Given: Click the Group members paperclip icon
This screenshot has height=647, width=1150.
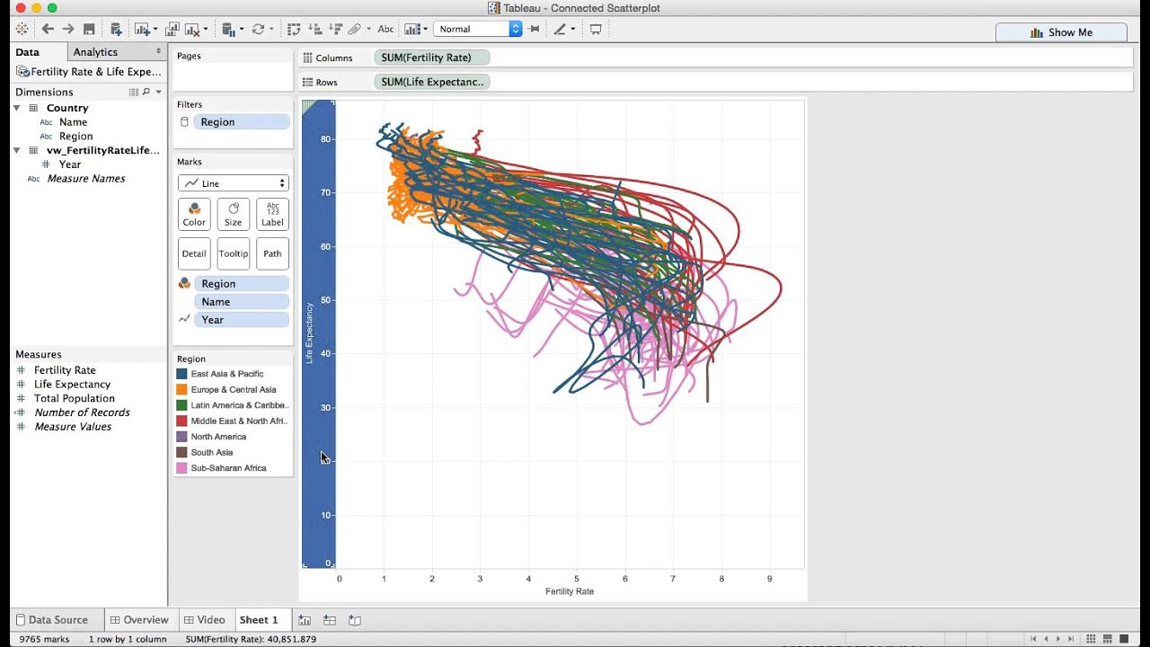Looking at the screenshot, I should (x=355, y=29).
